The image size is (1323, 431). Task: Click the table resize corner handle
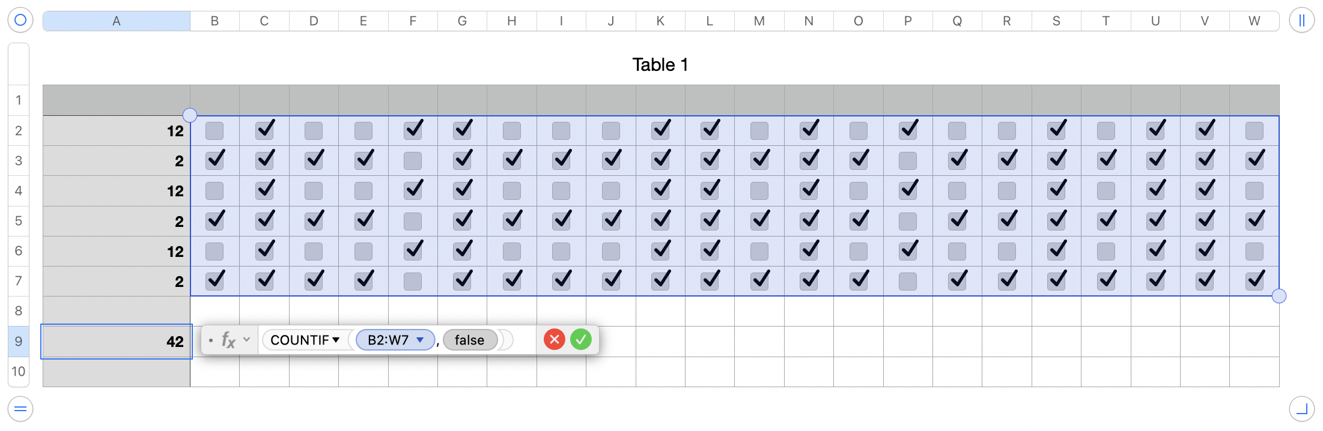coord(1301,409)
